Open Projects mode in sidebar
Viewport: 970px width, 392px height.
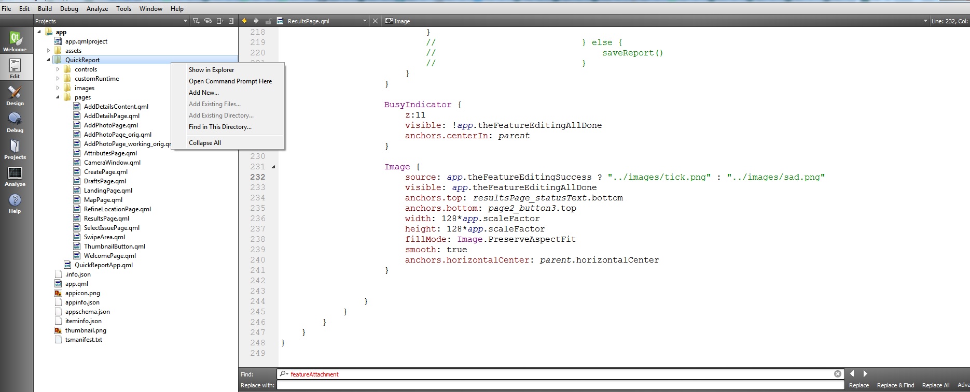click(15, 149)
